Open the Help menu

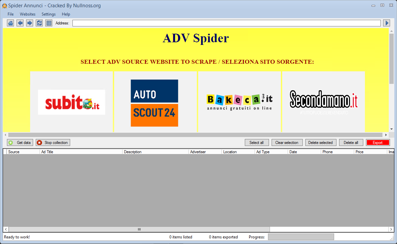[x=66, y=14]
